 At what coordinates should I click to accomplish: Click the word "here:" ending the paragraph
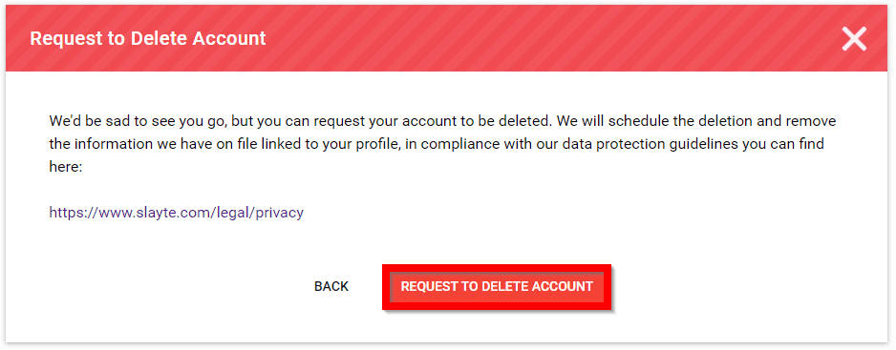[x=66, y=168]
